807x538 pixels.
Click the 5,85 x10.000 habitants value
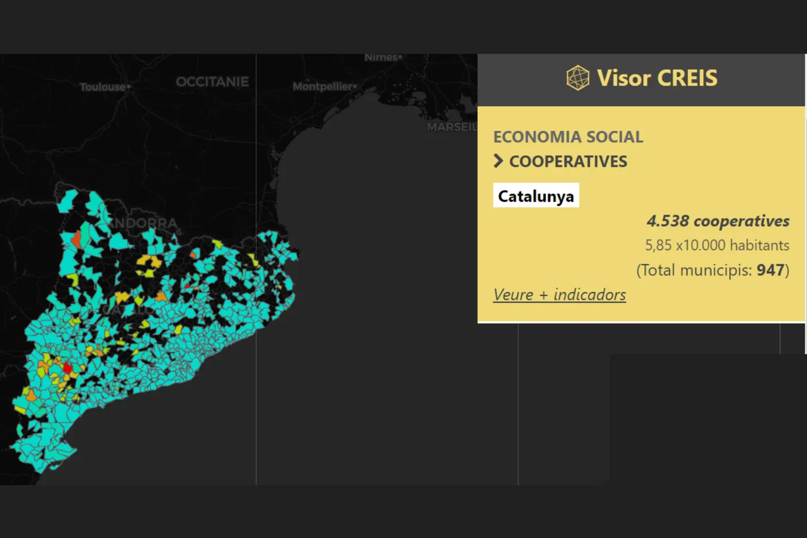pos(717,245)
